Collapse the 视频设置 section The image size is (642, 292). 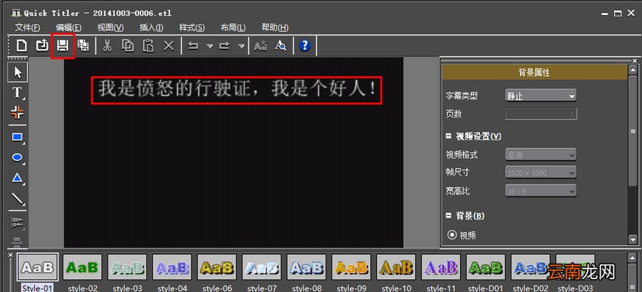[448, 136]
